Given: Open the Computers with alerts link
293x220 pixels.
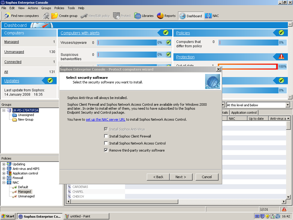Looking at the screenshot, I should coord(80,33).
